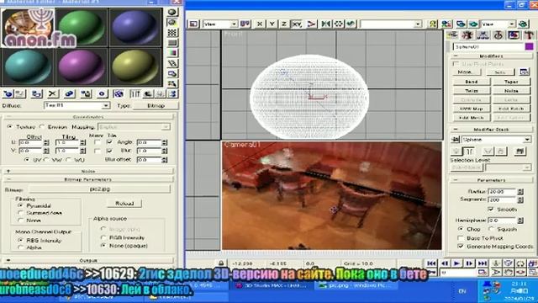
Task: Click the lock selection icon in status bar
Action: tap(221, 263)
